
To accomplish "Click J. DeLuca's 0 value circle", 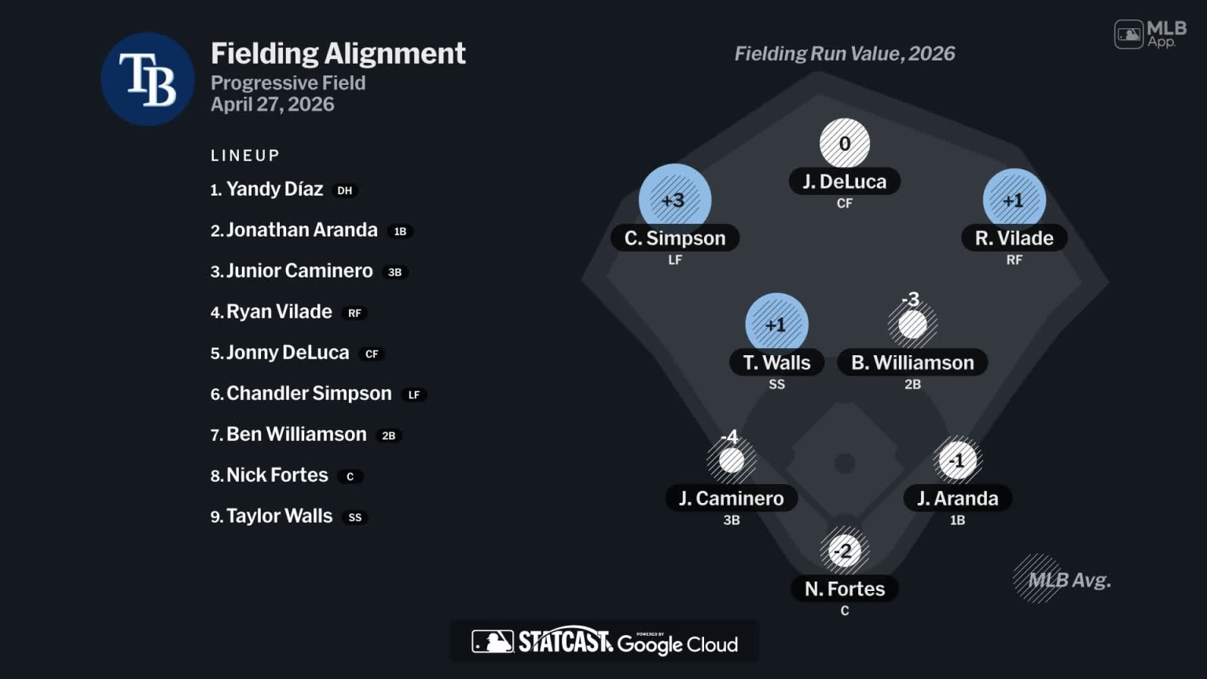I will pyautogui.click(x=845, y=144).
